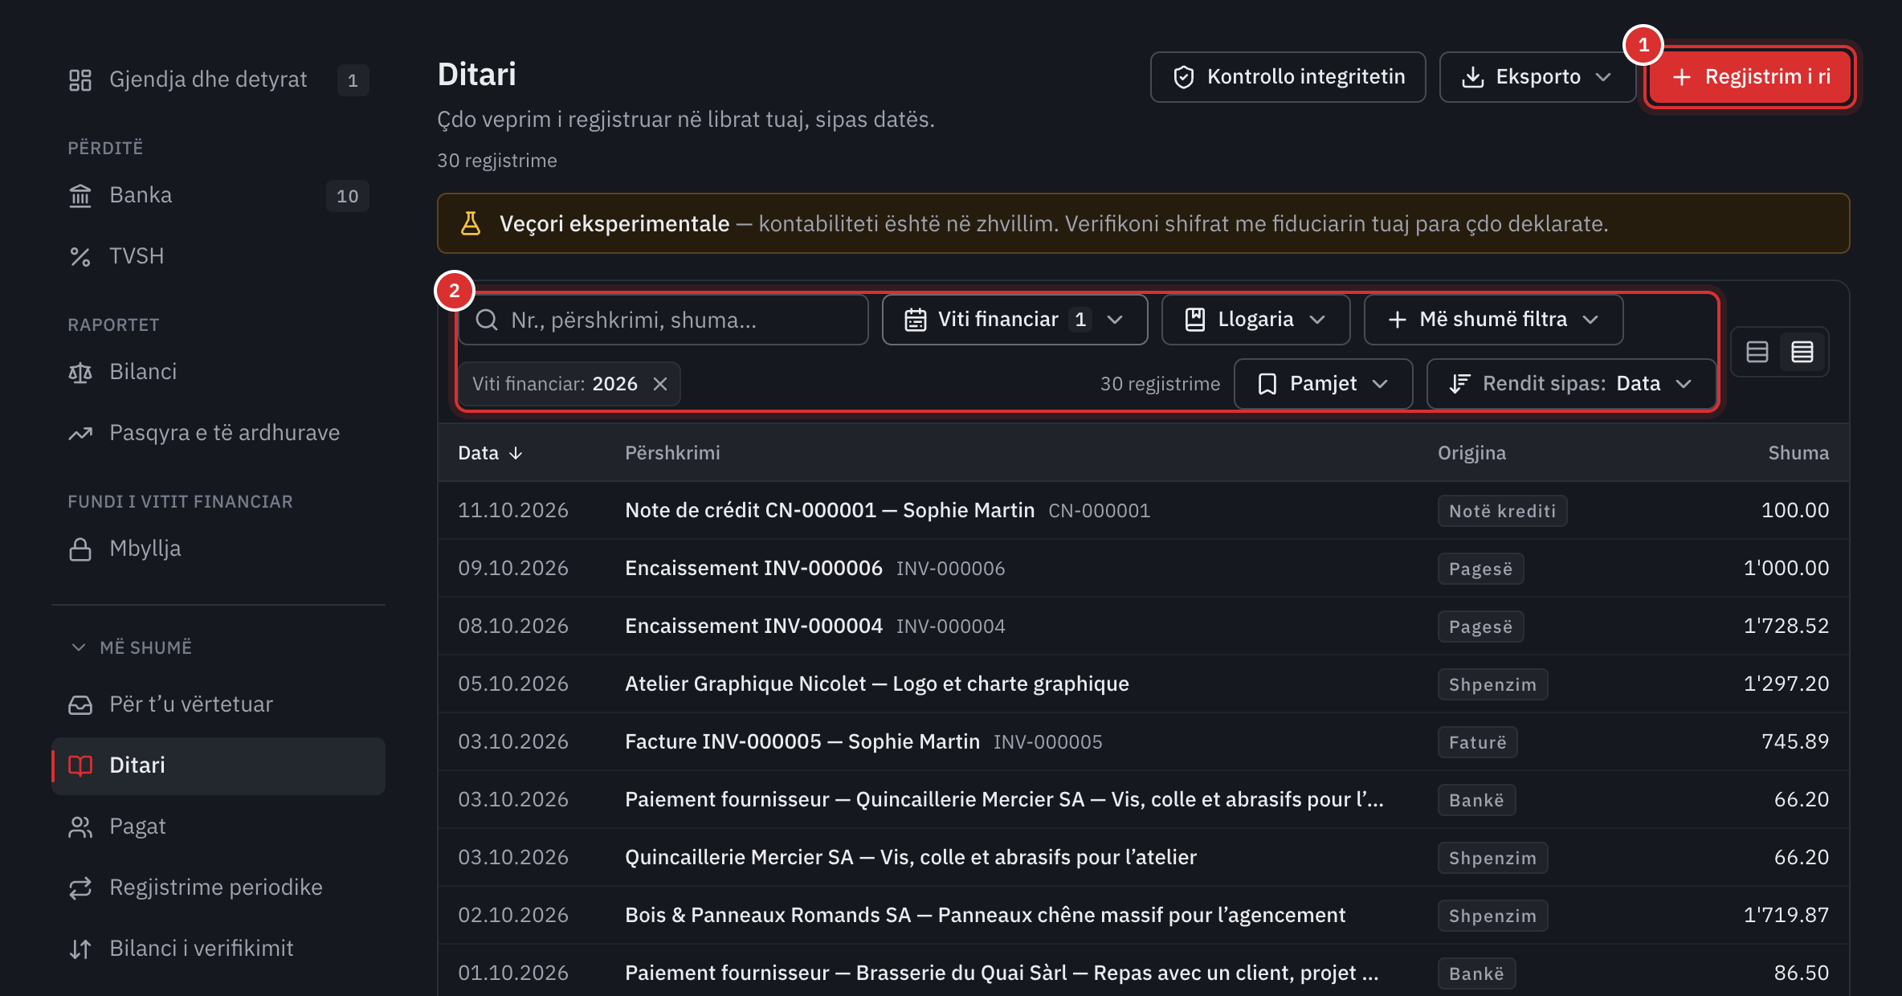Click Kontrollo integritetin button

tap(1288, 77)
